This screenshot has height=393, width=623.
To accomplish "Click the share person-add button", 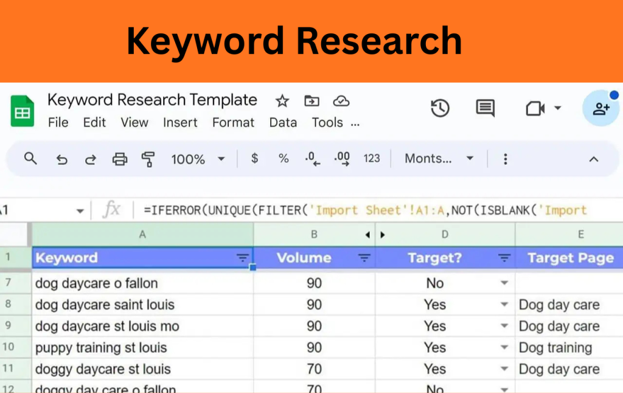I will coord(600,109).
